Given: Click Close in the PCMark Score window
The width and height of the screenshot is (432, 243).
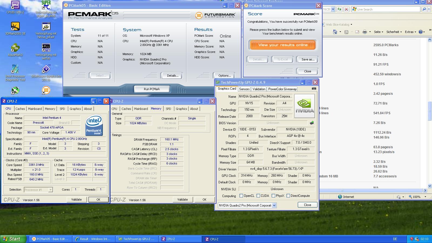Looking at the screenshot, I should pyautogui.click(x=308, y=71).
